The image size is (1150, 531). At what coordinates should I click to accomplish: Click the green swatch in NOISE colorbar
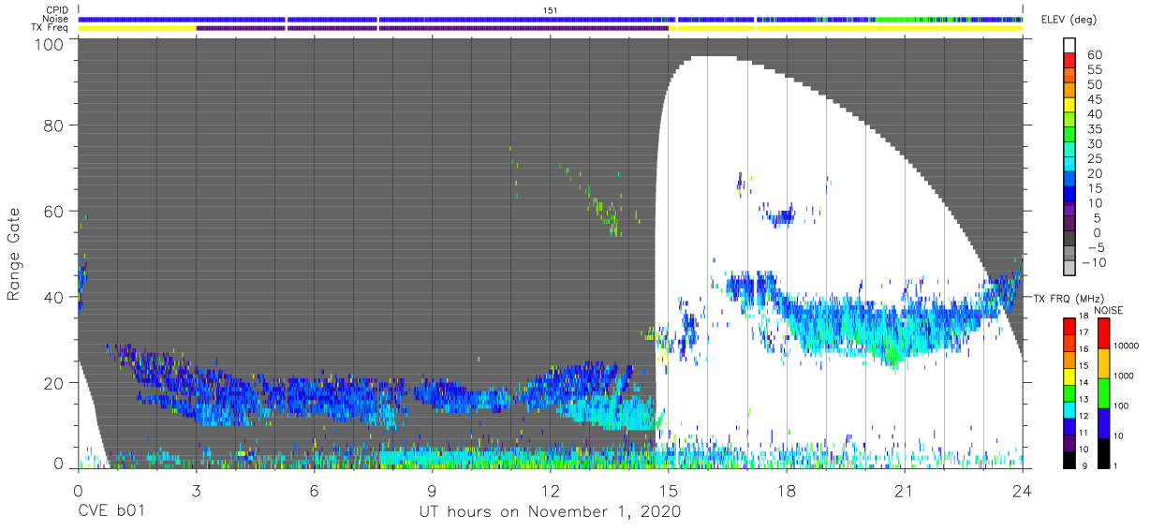[x=1102, y=392]
